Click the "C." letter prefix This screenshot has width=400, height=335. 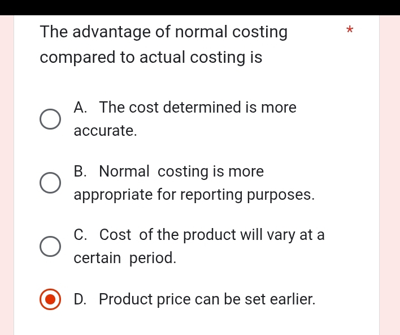pyautogui.click(x=81, y=234)
